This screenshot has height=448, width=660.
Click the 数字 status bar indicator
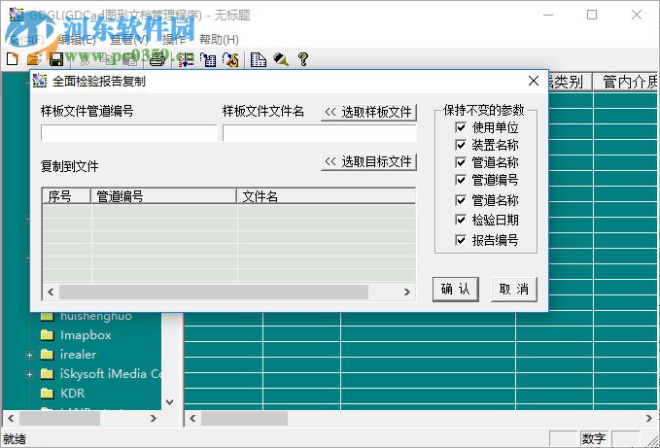[x=594, y=438]
